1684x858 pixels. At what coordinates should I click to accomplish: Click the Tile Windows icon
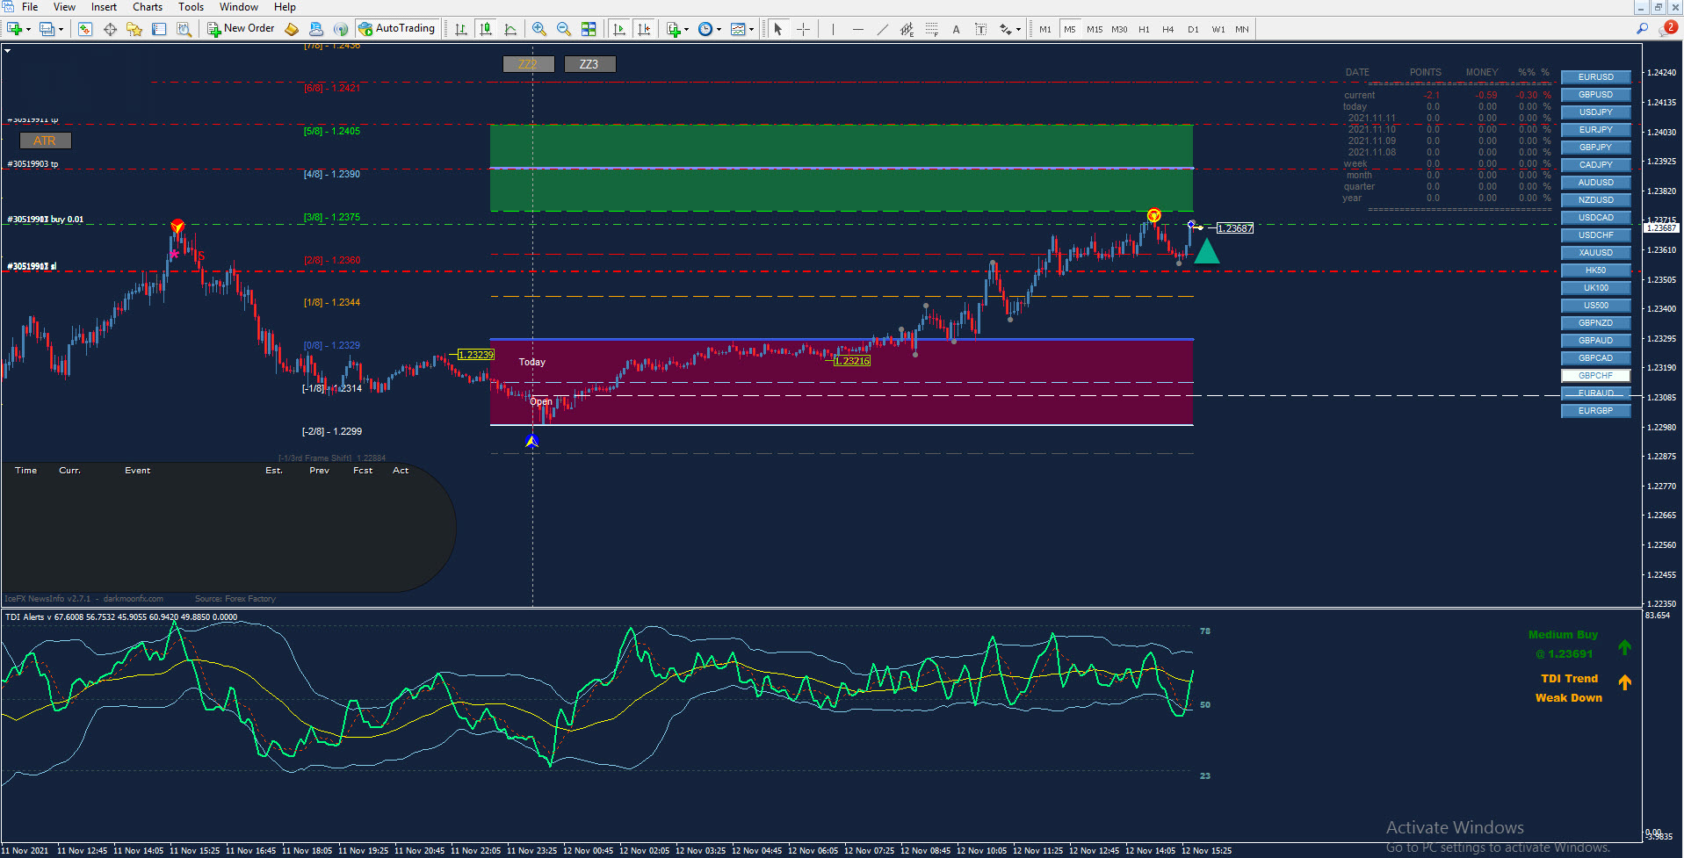(589, 29)
